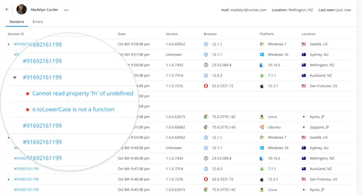Image resolution: width=362 pixels, height=195 pixels.
Task: Click US flag in 9:58:08 pm row
Action: pyautogui.click(x=304, y=44)
